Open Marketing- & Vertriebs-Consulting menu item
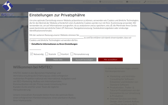This screenshot has height=105, width=168. [69, 9]
